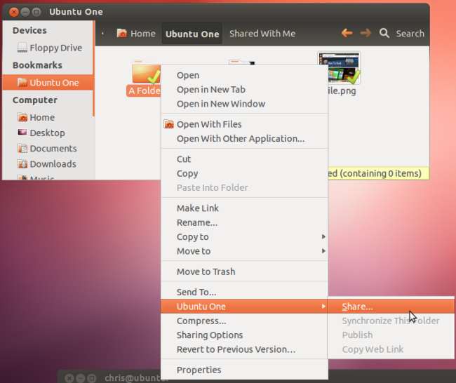
Task: Choose Make Link menu entry
Action: (244, 208)
